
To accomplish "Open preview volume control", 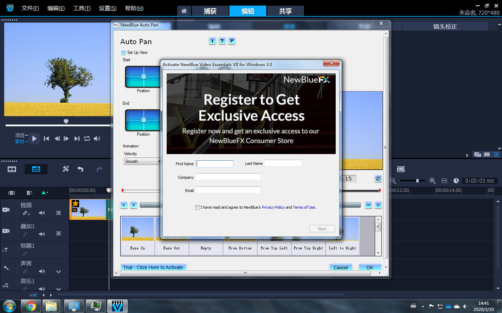I will tap(97, 138).
